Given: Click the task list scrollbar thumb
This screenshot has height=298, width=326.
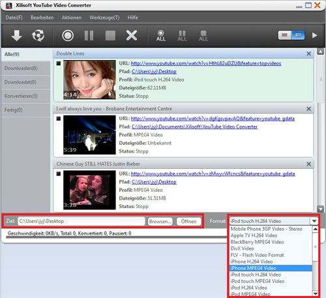Looking at the screenshot, I should [321, 79].
